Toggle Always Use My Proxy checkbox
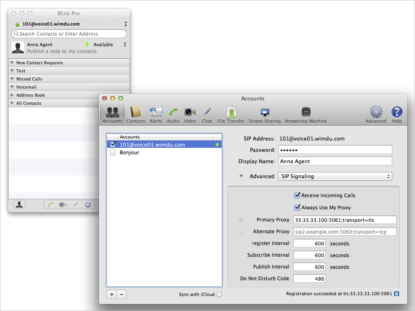This screenshot has height=311, width=415. [x=297, y=207]
